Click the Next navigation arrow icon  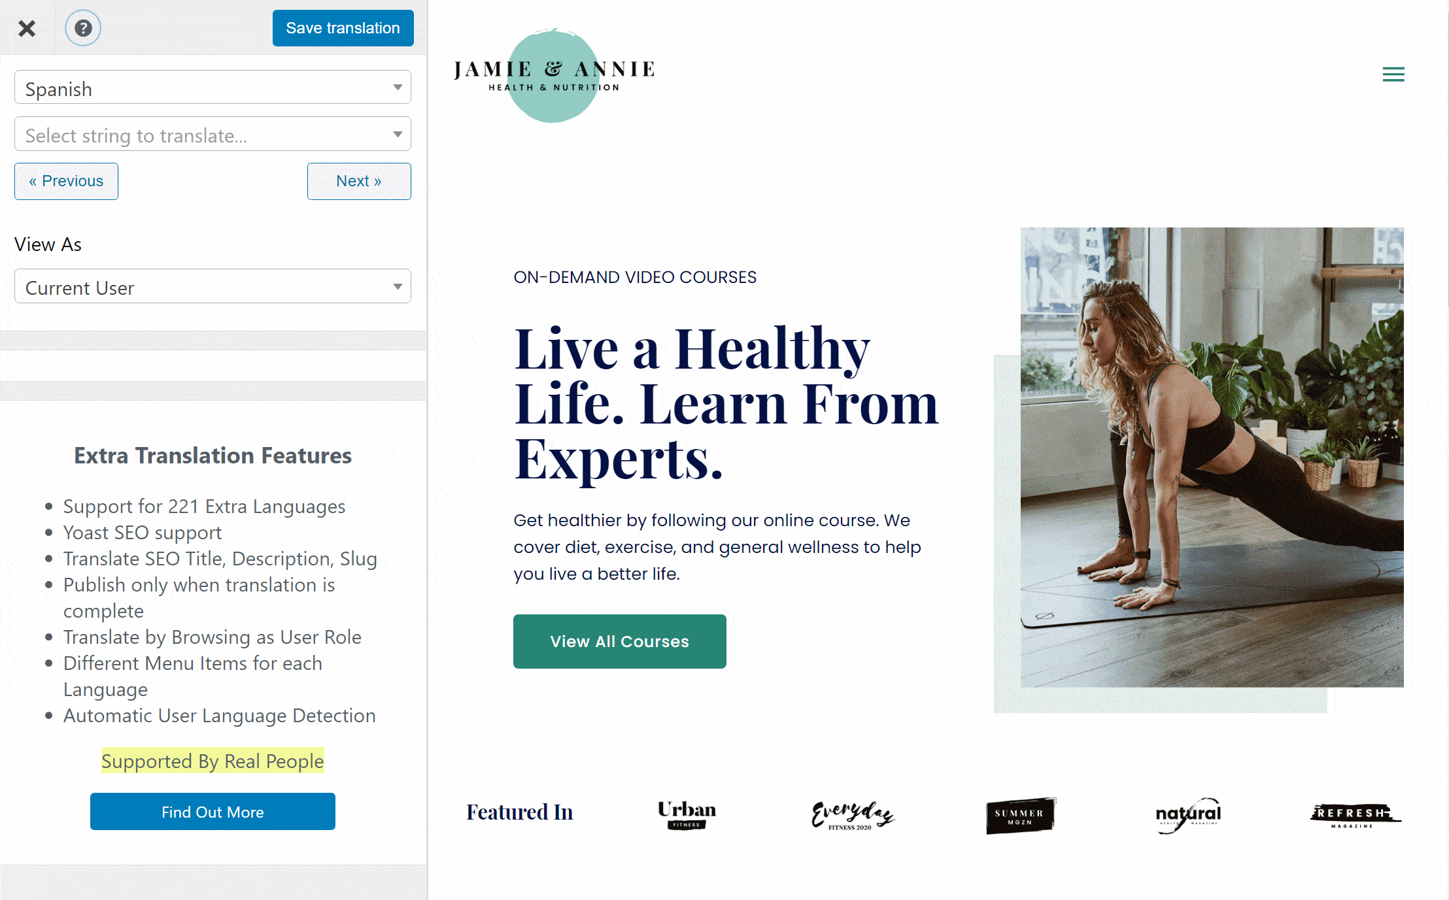pos(359,182)
